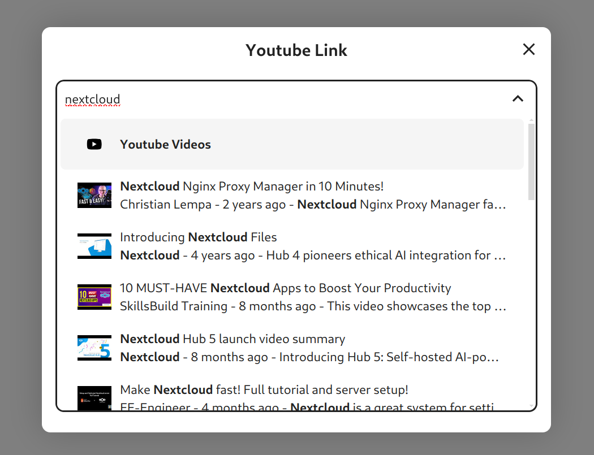
Task: Click the scrollbar down arrow
Action: [531, 406]
